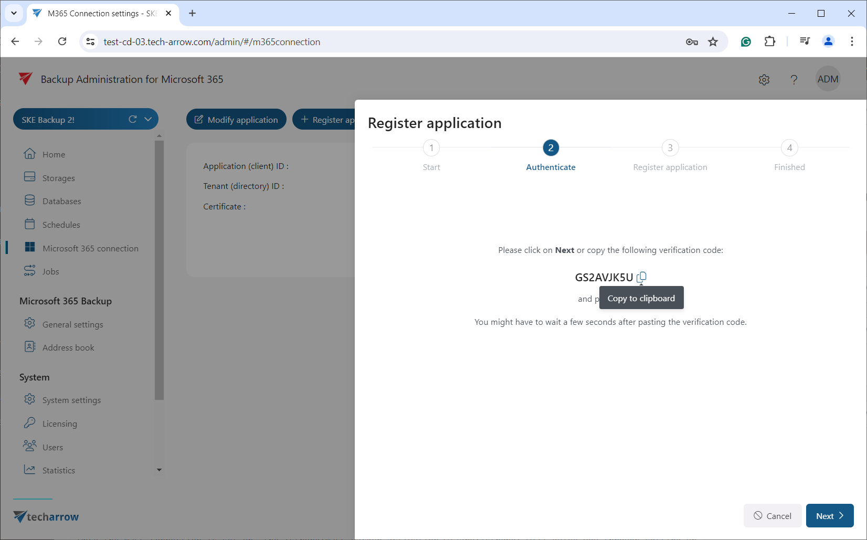The height and width of the screenshot is (540, 867).
Task: Click the Home house icon
Action: 30,153
